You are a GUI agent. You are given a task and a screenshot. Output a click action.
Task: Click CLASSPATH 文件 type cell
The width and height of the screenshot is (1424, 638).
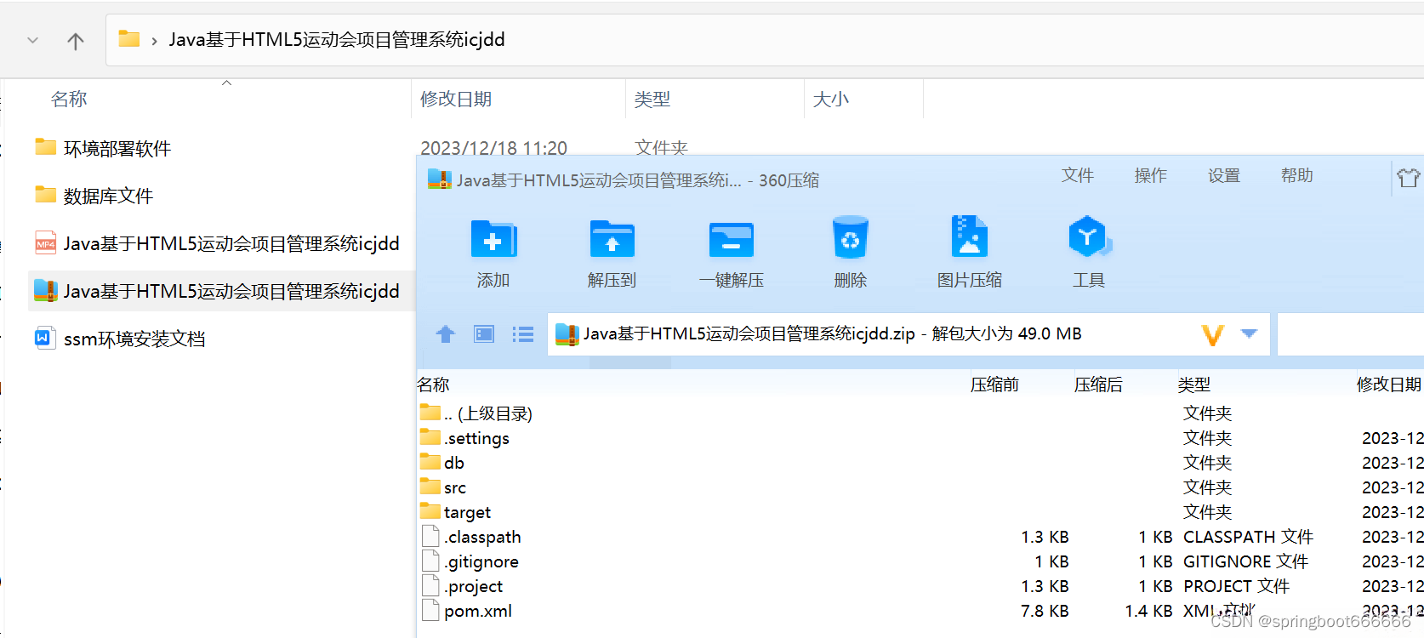[1248, 537]
